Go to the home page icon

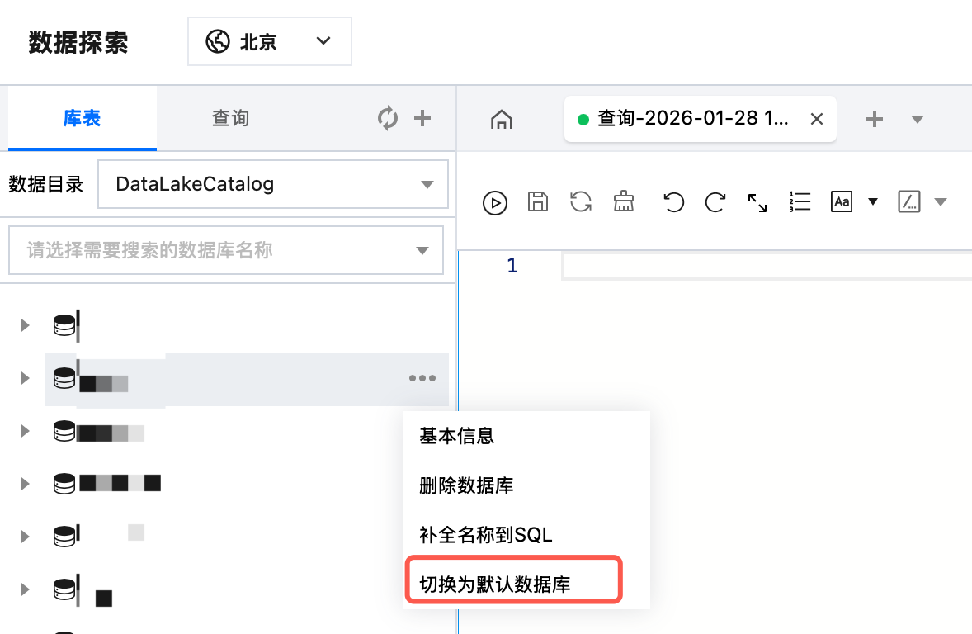(x=502, y=119)
